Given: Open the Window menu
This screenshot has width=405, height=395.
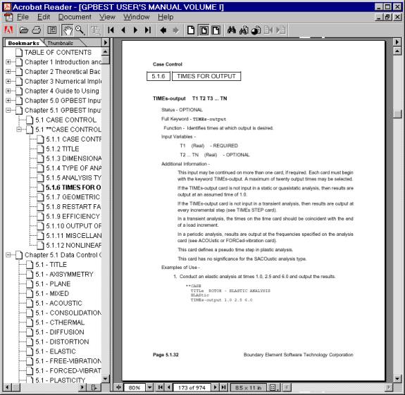Looking at the screenshot, I should coord(137,17).
